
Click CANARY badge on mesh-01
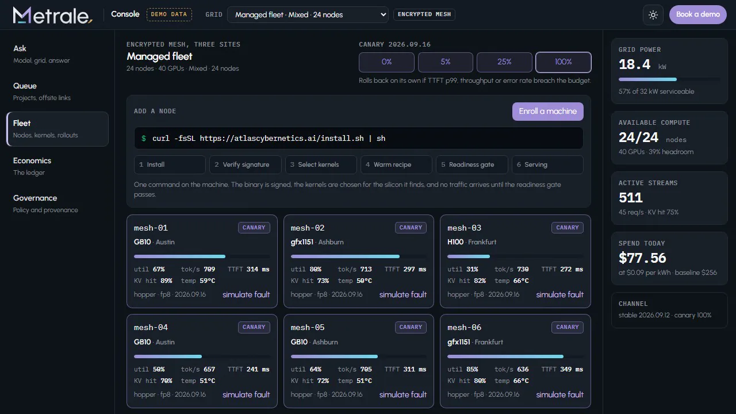254,228
